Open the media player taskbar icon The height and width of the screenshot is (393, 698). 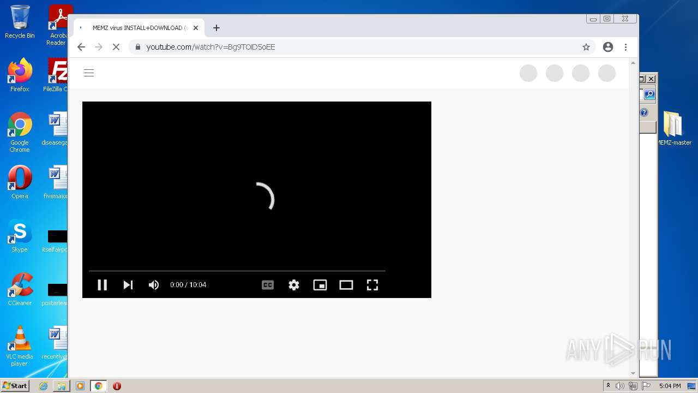tap(80, 386)
